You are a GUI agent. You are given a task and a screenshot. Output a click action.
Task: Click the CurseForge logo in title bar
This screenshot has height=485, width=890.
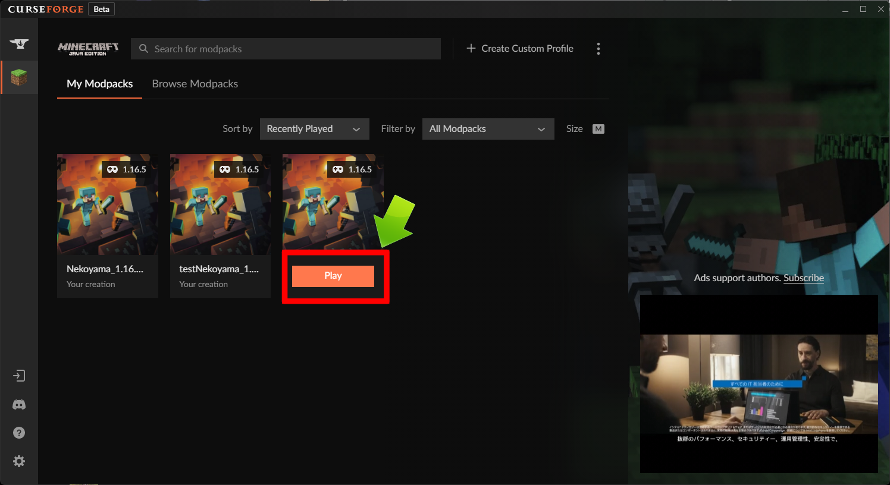(46, 9)
